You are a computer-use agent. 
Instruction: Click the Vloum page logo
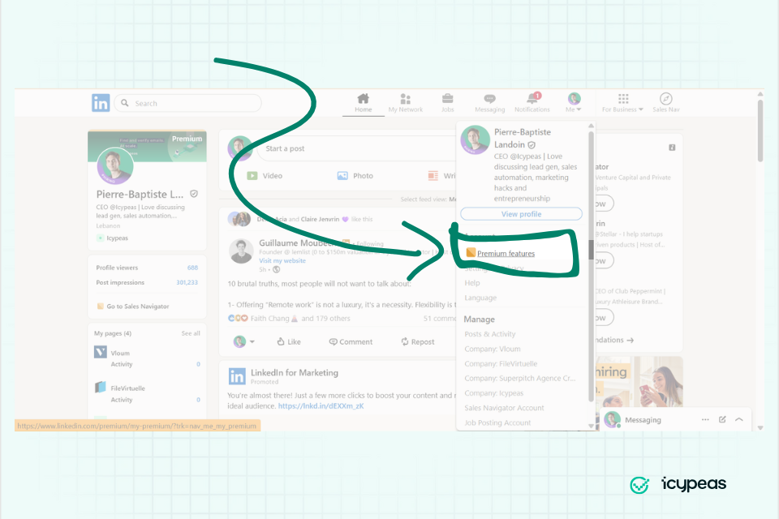[x=101, y=352]
